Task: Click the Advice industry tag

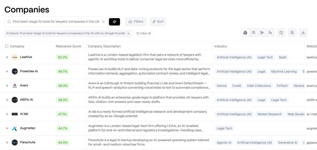Action: (x=222, y=86)
